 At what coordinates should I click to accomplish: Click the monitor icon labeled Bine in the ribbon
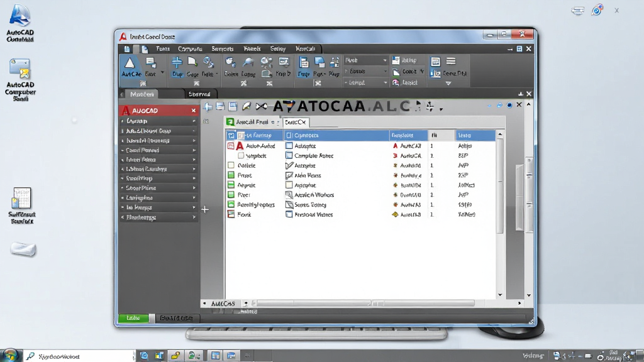click(151, 63)
